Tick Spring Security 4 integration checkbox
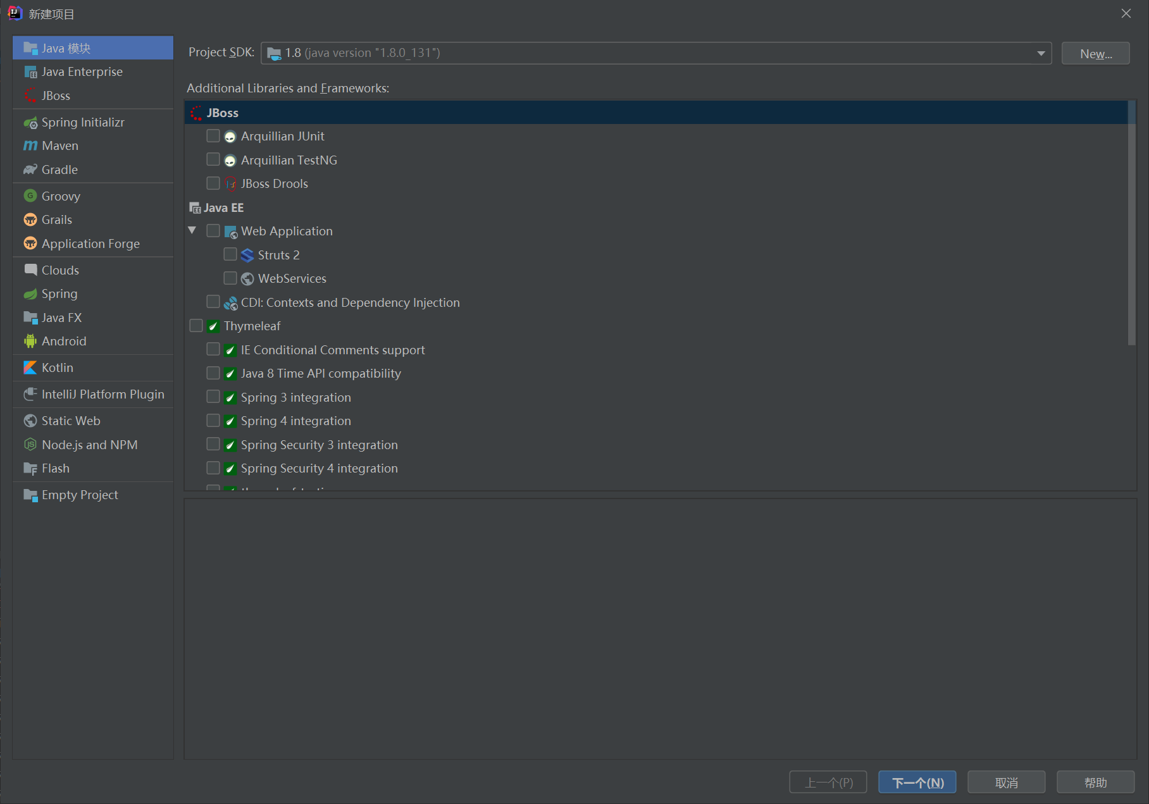The image size is (1149, 804). tap(213, 468)
